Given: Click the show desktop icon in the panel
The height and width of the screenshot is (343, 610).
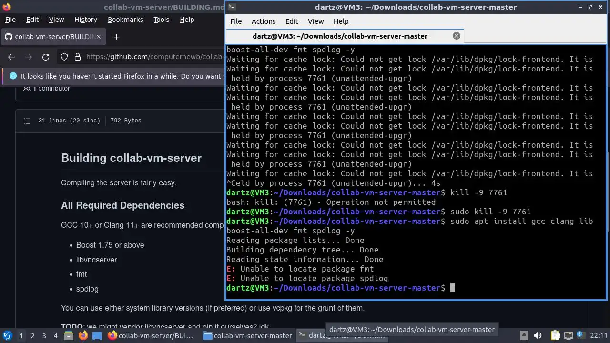Looking at the screenshot, I should pyautogui.click(x=97, y=336).
